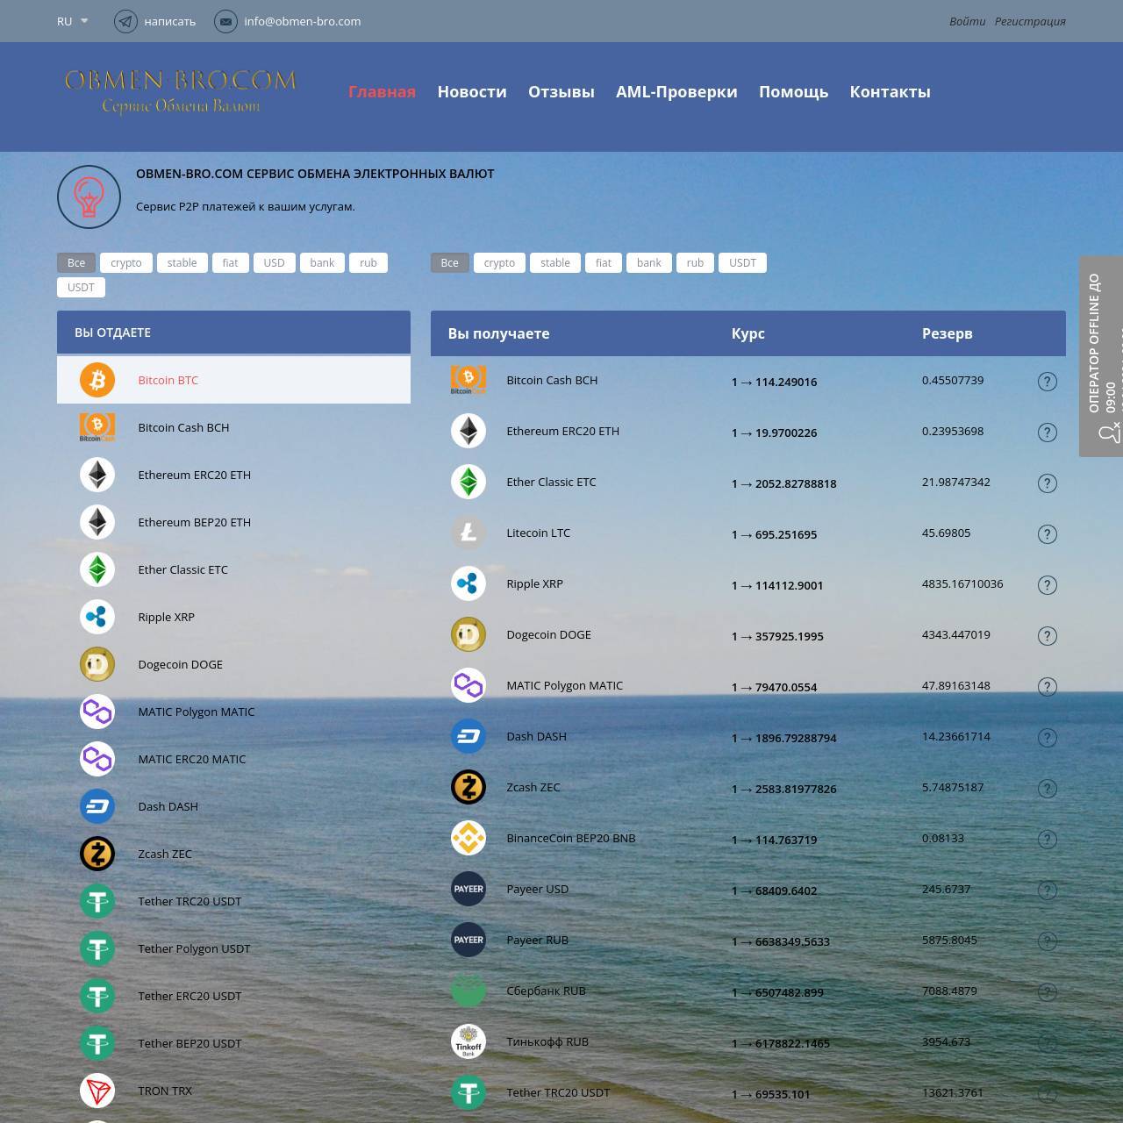The image size is (1123, 1123).
Task: Pick Ripple XRP icon in give list
Action: 97,617
